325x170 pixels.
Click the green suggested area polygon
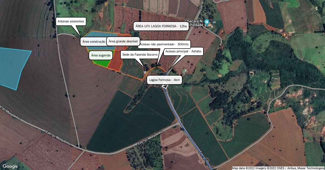pyautogui.click(x=101, y=63)
